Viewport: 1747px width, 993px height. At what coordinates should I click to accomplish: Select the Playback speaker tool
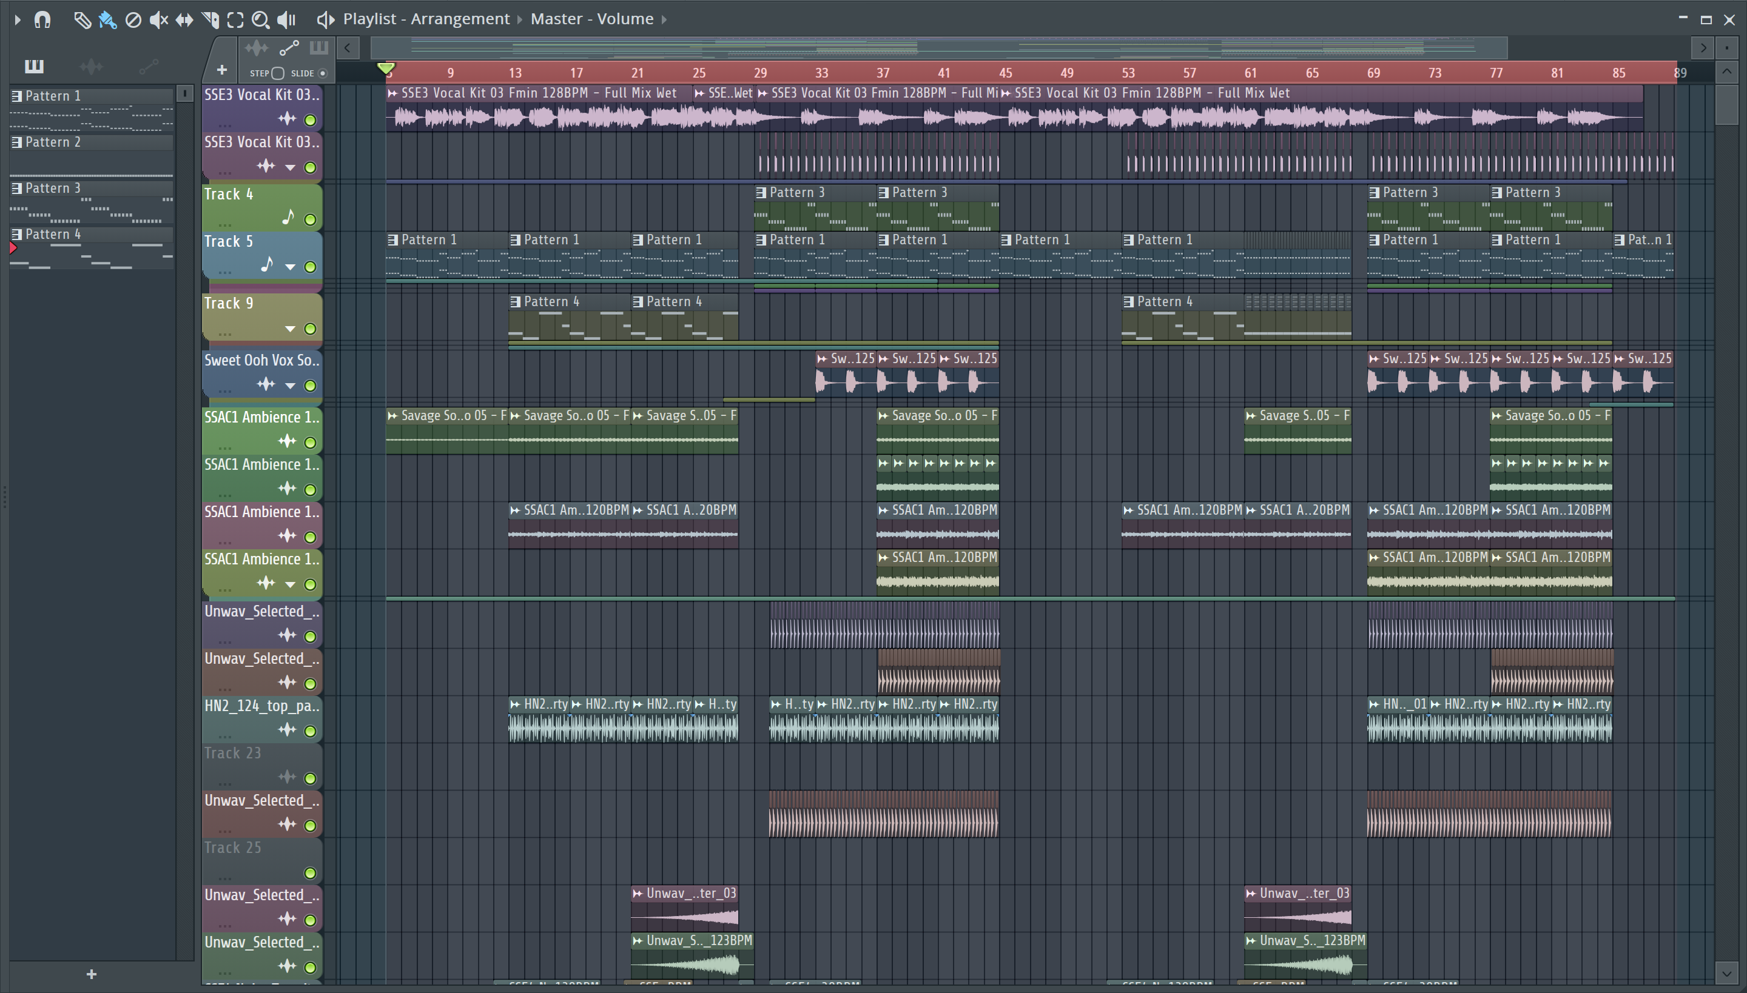pyautogui.click(x=286, y=20)
